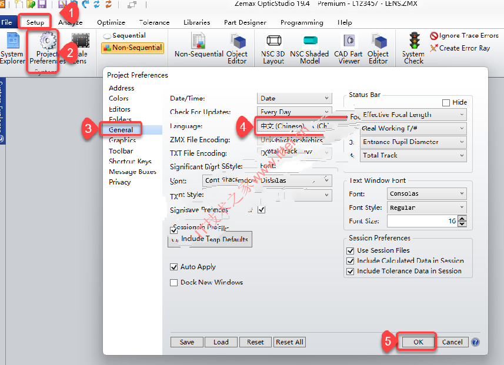This screenshot has height=365, width=504.
Task: Switch to the Libraries tab
Action: tap(196, 22)
